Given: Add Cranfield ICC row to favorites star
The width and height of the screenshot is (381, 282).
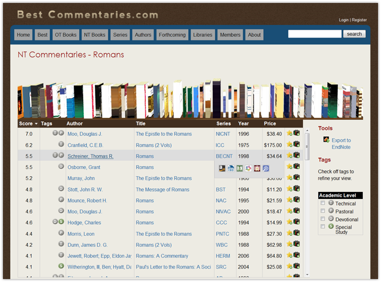Looking at the screenshot, I should pyautogui.click(x=289, y=145).
